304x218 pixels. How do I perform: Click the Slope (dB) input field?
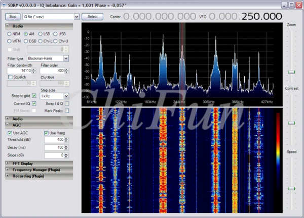54,155
